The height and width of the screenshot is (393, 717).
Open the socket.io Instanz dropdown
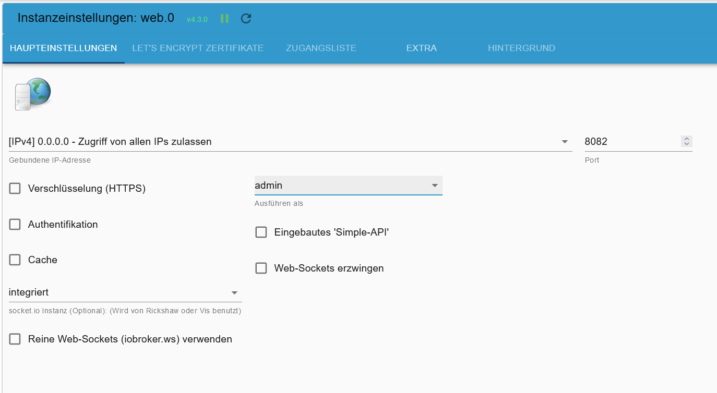pos(125,293)
